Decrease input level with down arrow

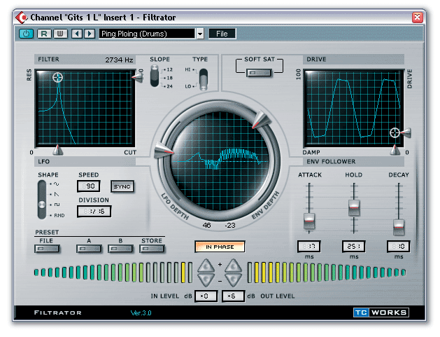[206, 279]
